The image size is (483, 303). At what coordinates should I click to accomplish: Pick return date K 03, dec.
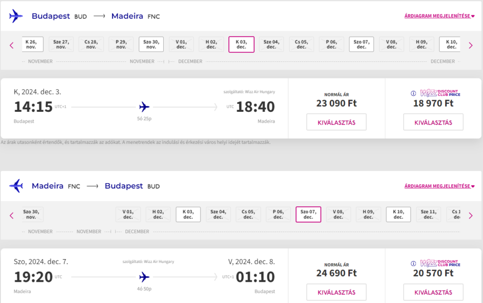pos(188,214)
